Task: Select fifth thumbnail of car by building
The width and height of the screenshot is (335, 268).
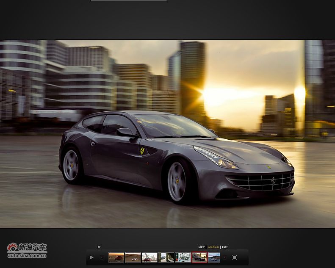Action: (183, 257)
